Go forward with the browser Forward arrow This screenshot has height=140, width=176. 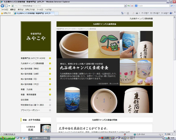(6, 6)
